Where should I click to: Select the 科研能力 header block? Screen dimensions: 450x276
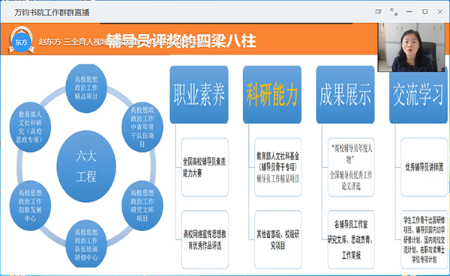(x=272, y=95)
